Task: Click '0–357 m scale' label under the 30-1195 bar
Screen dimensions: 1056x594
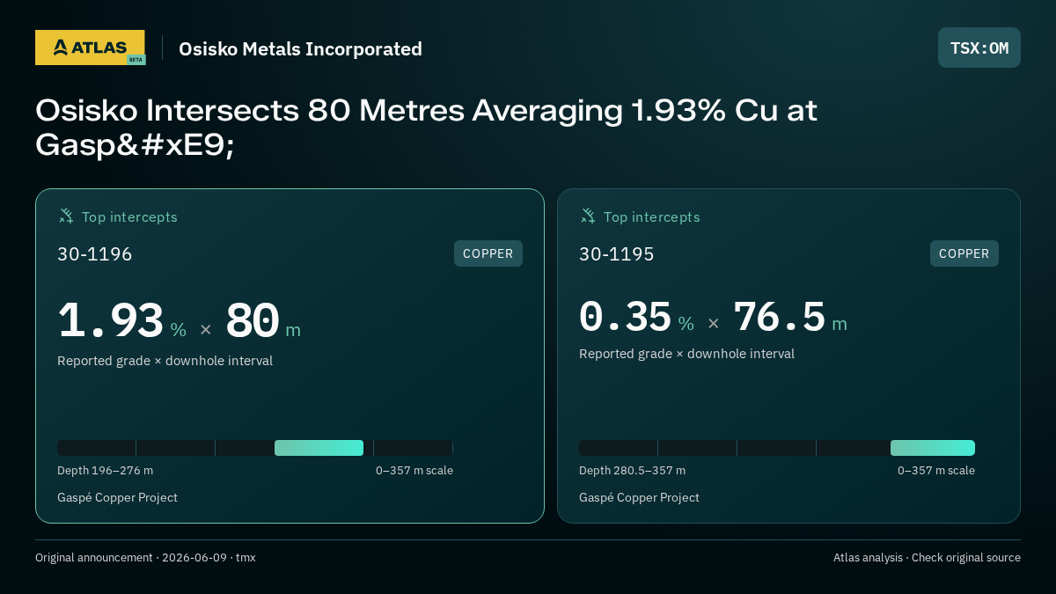Action: click(x=936, y=471)
